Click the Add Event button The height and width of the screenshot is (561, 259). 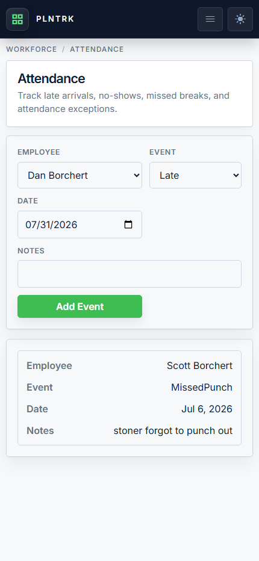coord(80,306)
